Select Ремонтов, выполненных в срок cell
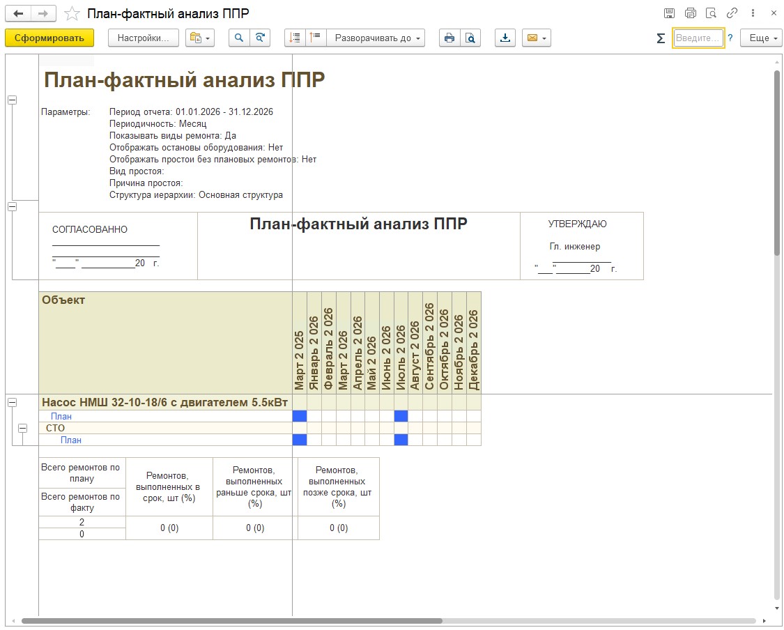The image size is (784, 630). coord(169,486)
